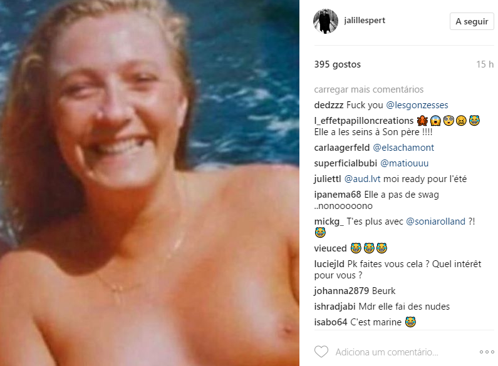Open the @aud.lvt mention
The height and width of the screenshot is (366, 498).
(363, 179)
